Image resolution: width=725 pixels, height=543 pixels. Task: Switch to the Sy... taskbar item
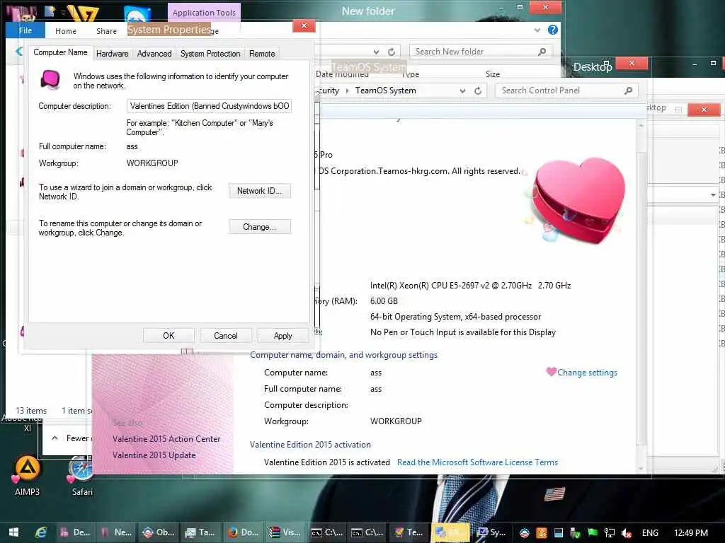[x=492, y=532]
